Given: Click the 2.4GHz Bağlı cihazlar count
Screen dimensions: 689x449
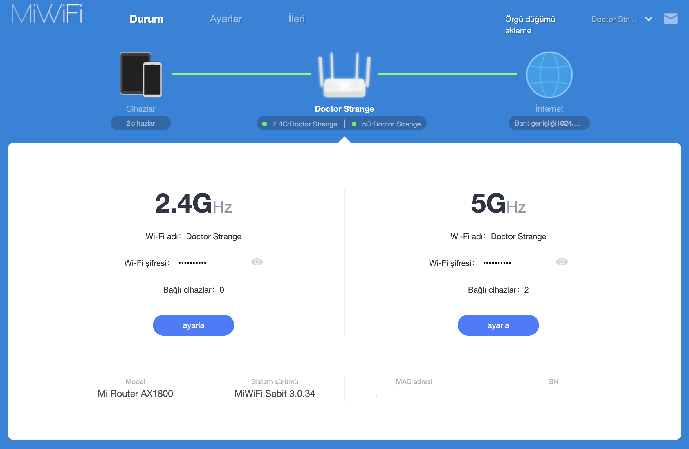Looking at the screenshot, I should pyautogui.click(x=222, y=290).
